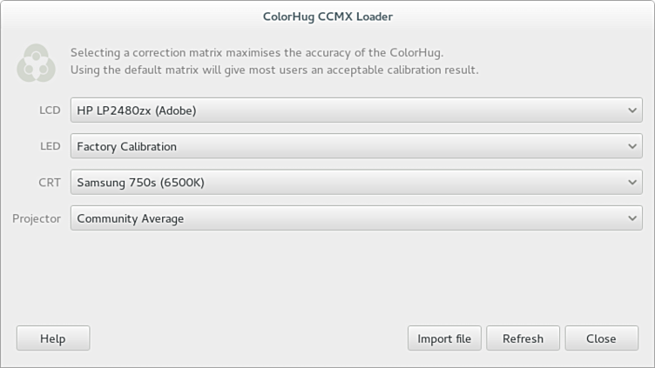Image resolution: width=655 pixels, height=368 pixels.
Task: Open the HP LP2480zx (Adobe) combo box
Action: click(348, 110)
